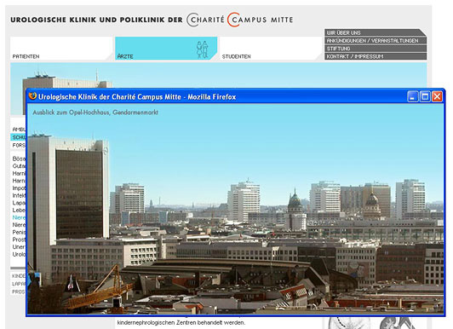Click the Charité logo in the header
The image size is (453, 329).
pos(205,20)
